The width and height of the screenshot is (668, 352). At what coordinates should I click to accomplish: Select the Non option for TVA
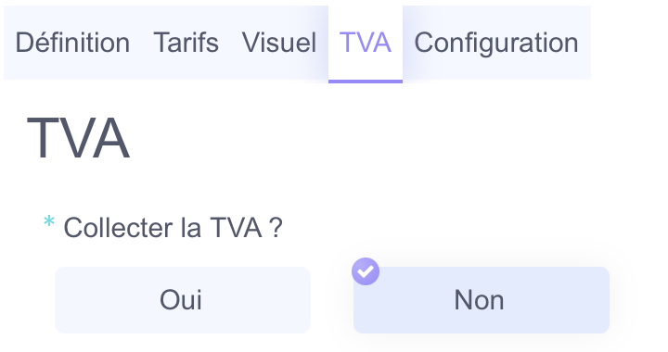(482, 300)
